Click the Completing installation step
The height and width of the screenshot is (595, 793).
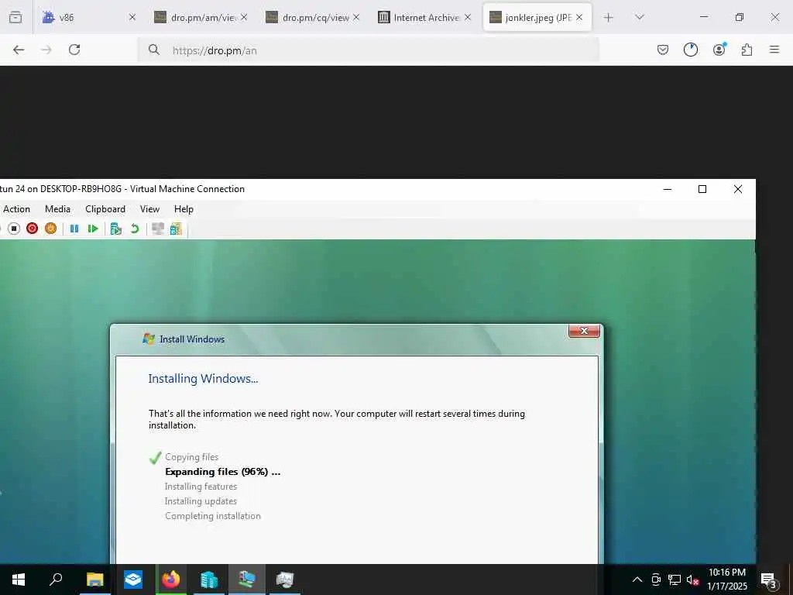tap(213, 515)
